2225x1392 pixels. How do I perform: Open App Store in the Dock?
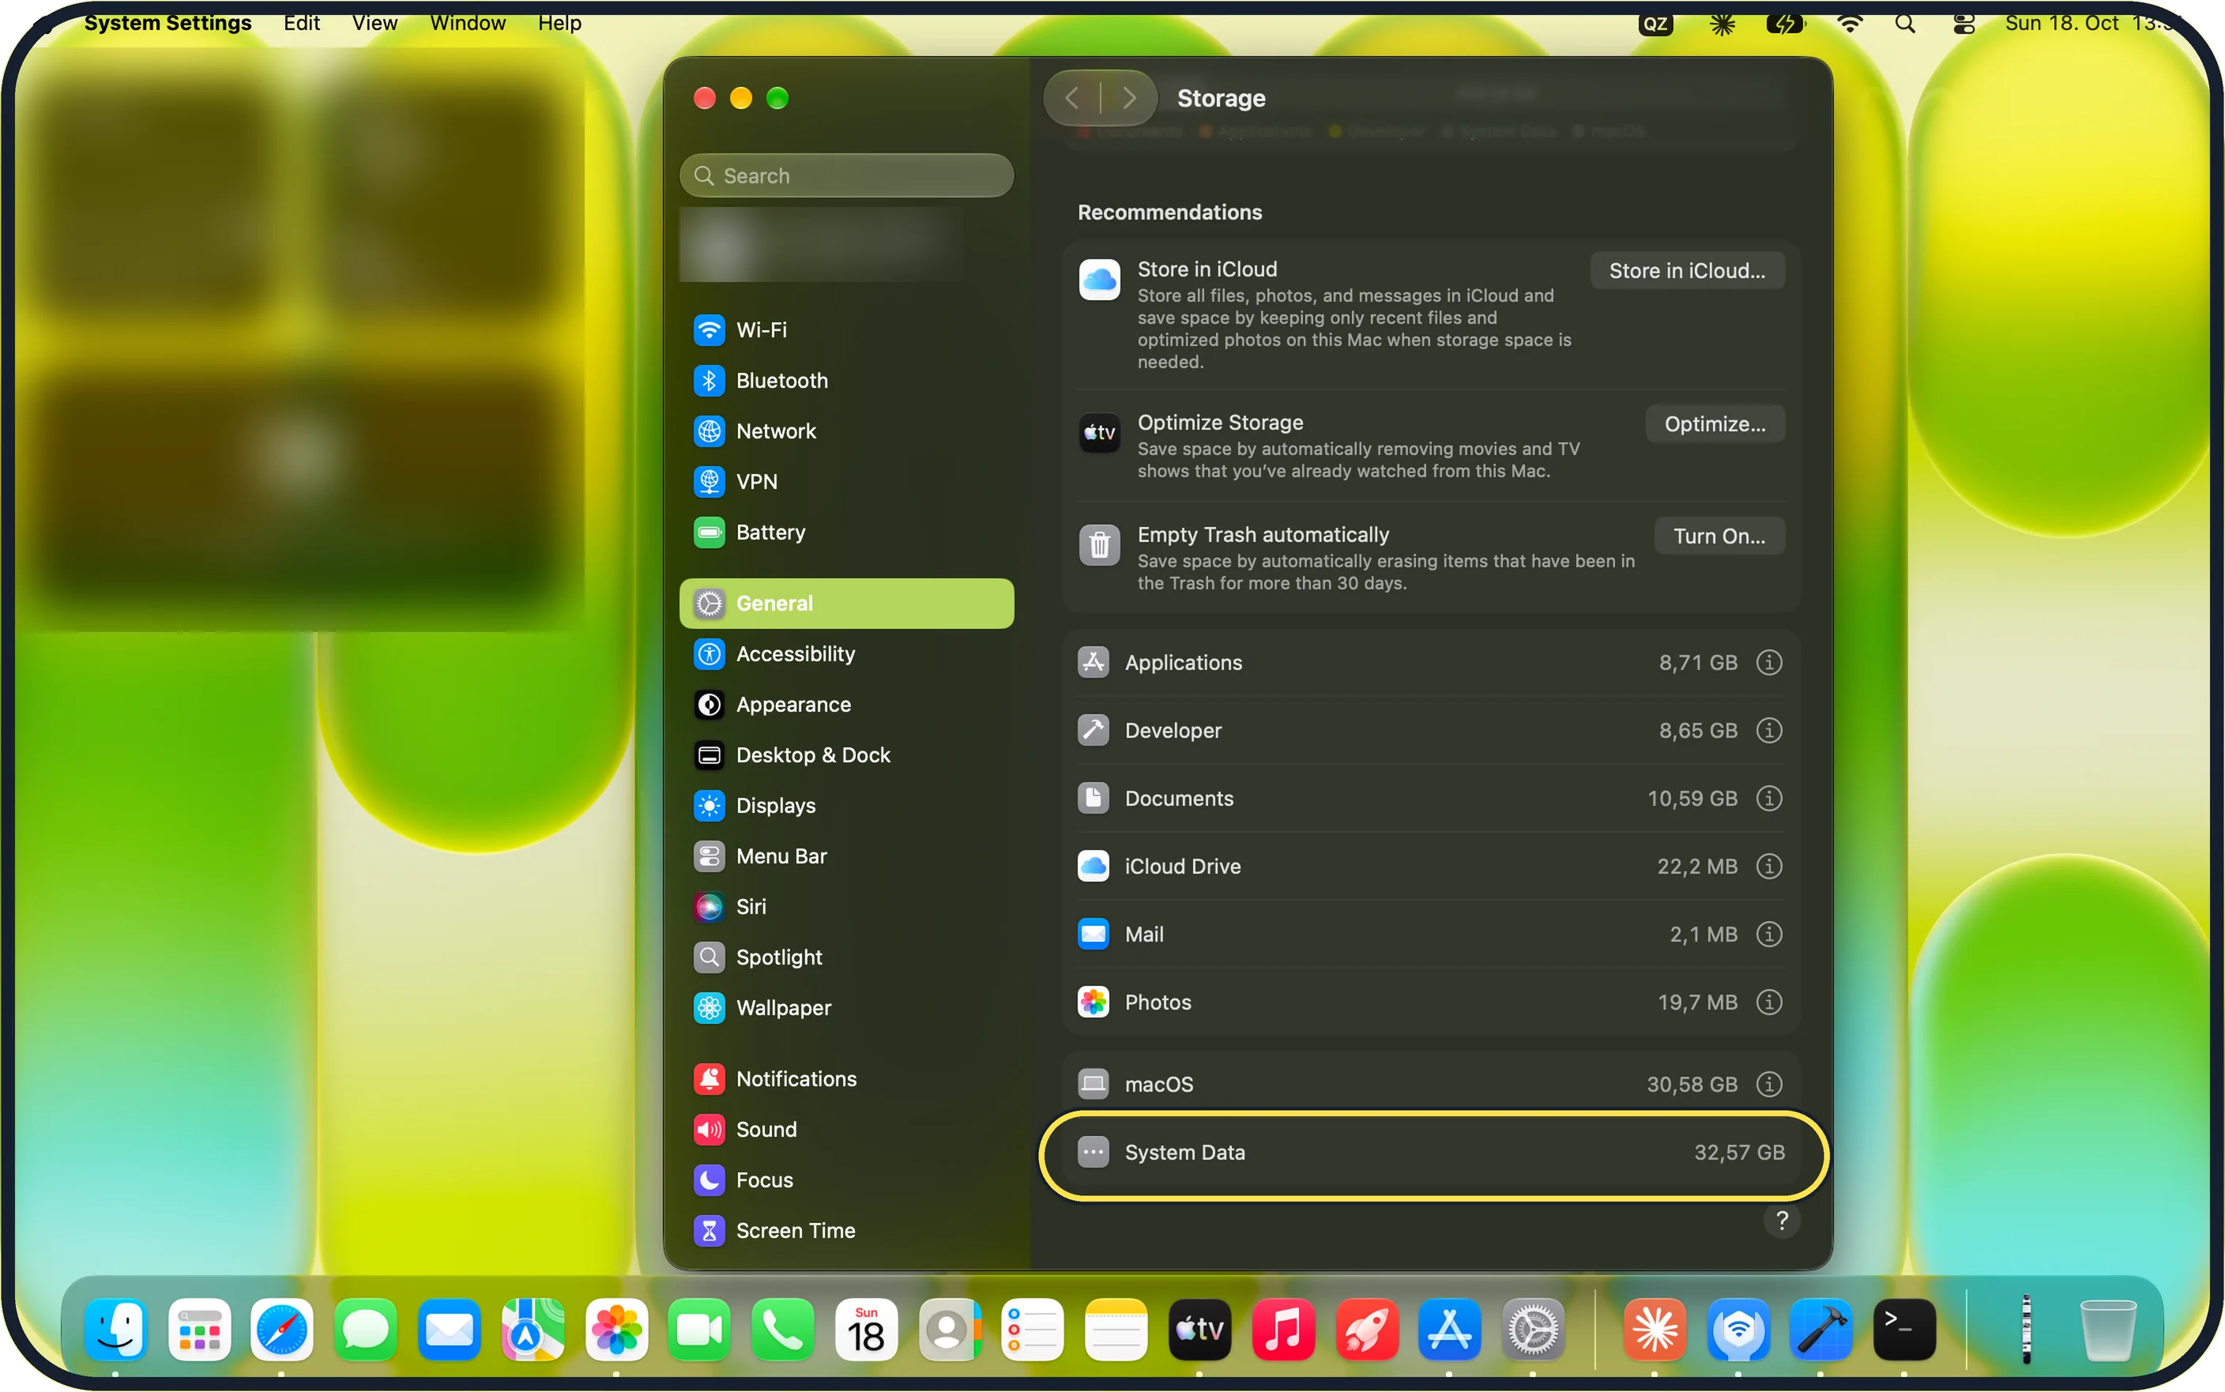1450,1330
